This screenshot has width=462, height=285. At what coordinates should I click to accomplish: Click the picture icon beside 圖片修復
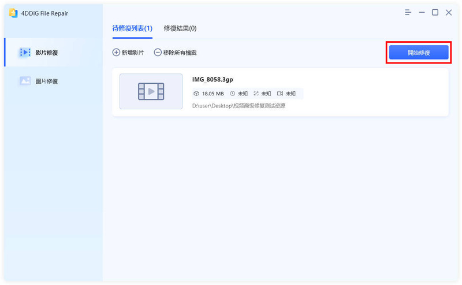click(x=25, y=81)
